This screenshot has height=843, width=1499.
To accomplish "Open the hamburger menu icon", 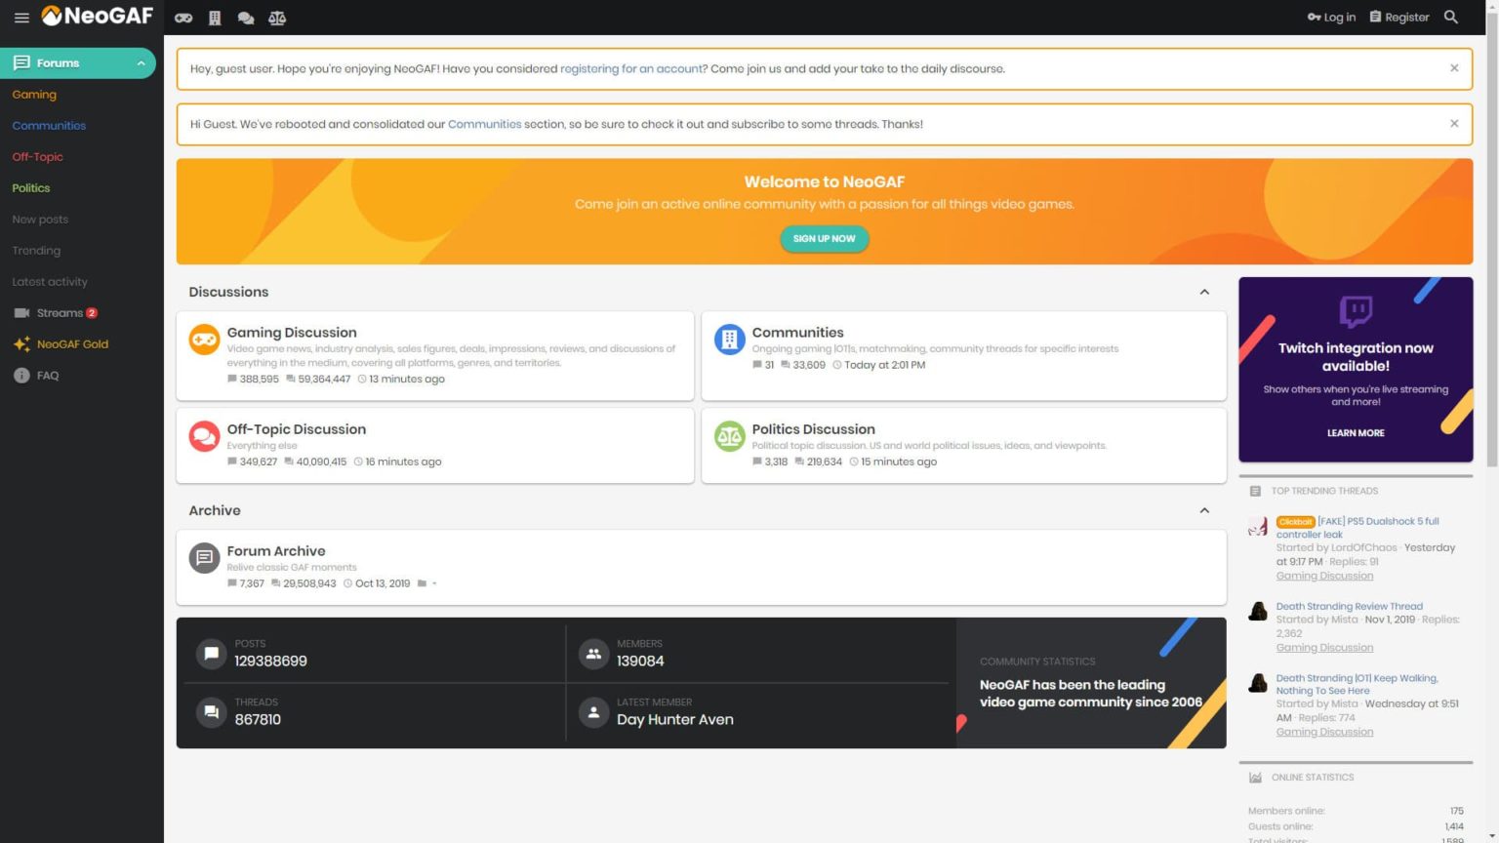I will (21, 18).
